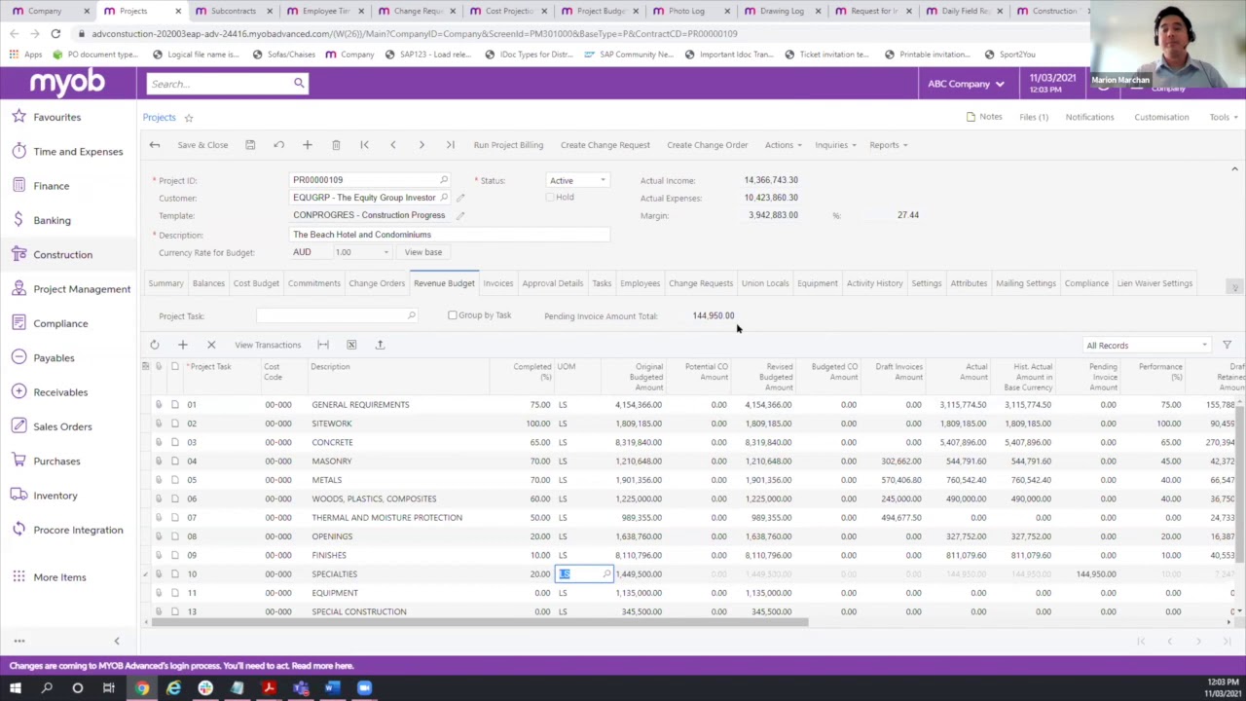Open the Notes link
Image resolution: width=1246 pixels, height=701 pixels.
[984, 117]
